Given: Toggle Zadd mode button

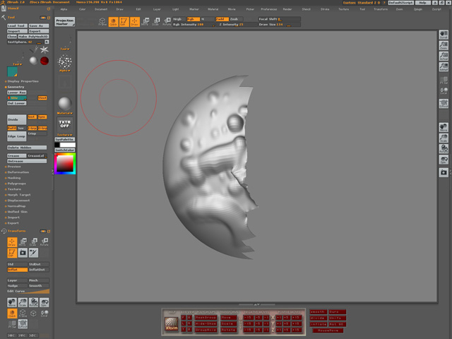Looking at the screenshot, I should tap(222, 19).
